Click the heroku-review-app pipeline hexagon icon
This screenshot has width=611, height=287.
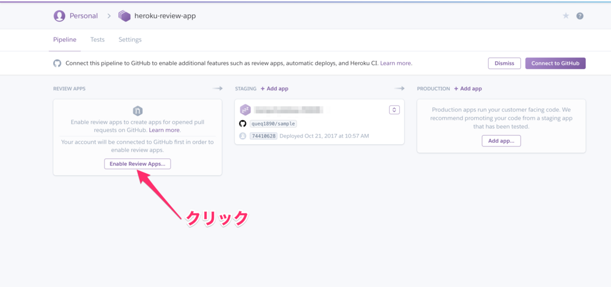tap(124, 16)
